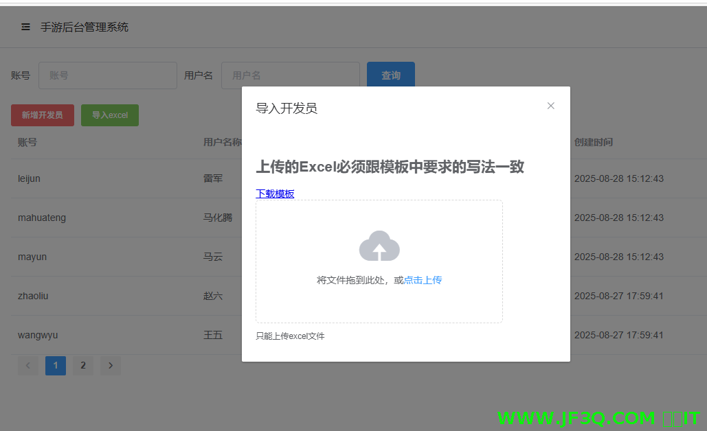Click the blue 查询 search button
The width and height of the screenshot is (707, 431).
(390, 75)
